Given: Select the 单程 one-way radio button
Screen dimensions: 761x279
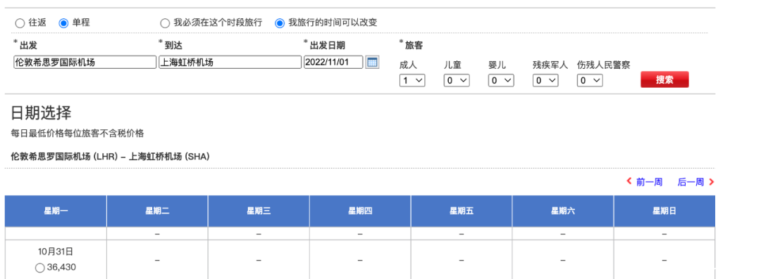Looking at the screenshot, I should coord(63,22).
